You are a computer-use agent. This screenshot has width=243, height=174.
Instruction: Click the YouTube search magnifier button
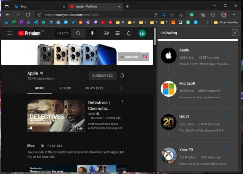pyautogui.click(x=78, y=33)
